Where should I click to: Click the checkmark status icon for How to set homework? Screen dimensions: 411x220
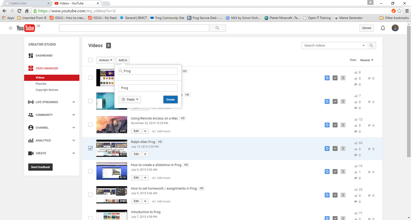tap(335, 195)
